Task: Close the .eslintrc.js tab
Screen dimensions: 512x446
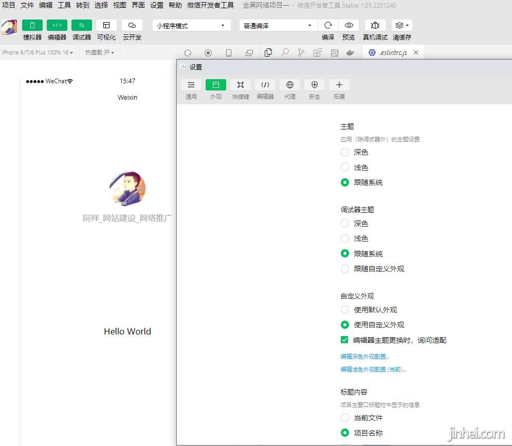Action: pyautogui.click(x=416, y=52)
